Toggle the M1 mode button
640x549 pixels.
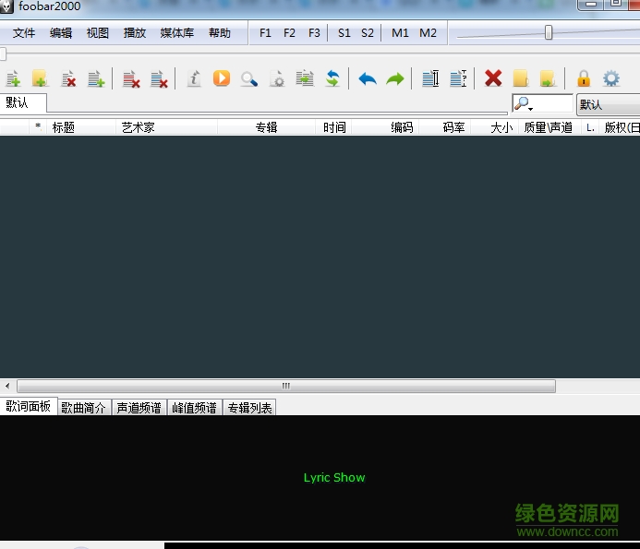coord(399,33)
